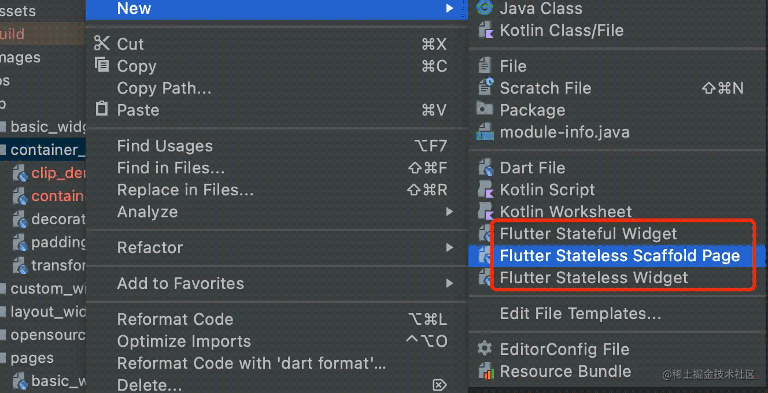768x393 pixels.
Task: Click the Cut scissors icon
Action: [x=101, y=43]
